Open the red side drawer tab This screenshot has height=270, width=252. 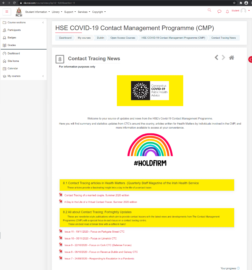point(250,60)
